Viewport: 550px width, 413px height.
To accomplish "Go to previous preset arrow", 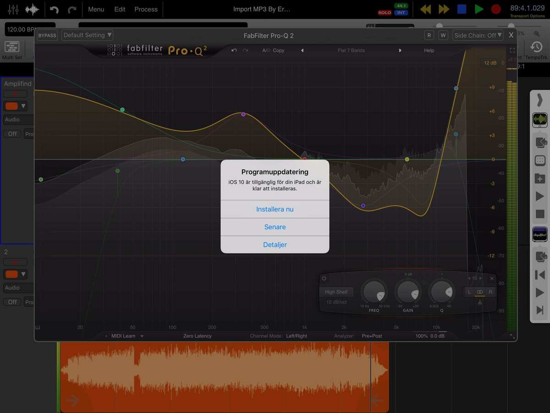I will [302, 50].
